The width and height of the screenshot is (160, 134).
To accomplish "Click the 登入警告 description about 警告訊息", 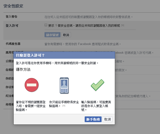I will coord(89,17).
